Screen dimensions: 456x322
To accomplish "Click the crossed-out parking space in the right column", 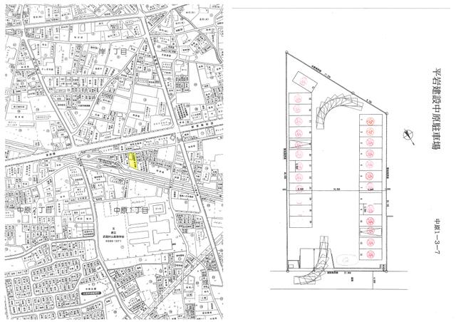I will pos(370,232).
